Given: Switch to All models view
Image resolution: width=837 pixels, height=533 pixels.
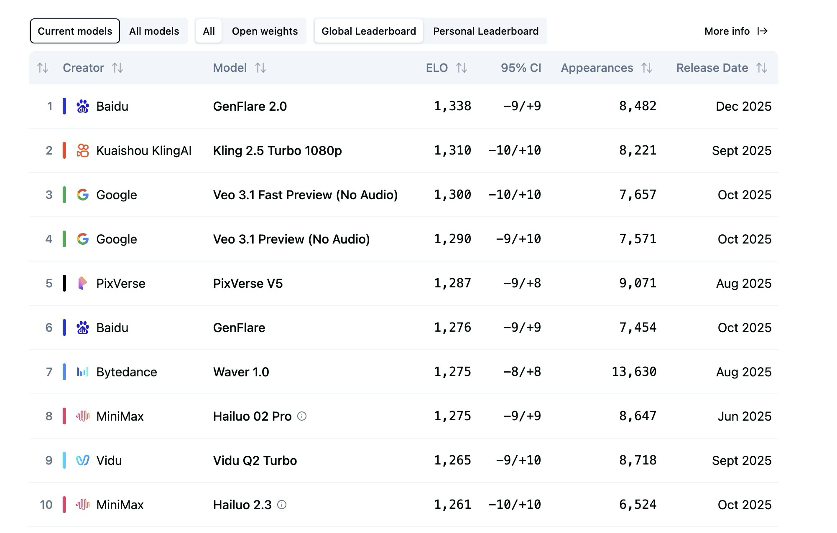Looking at the screenshot, I should pos(154,31).
